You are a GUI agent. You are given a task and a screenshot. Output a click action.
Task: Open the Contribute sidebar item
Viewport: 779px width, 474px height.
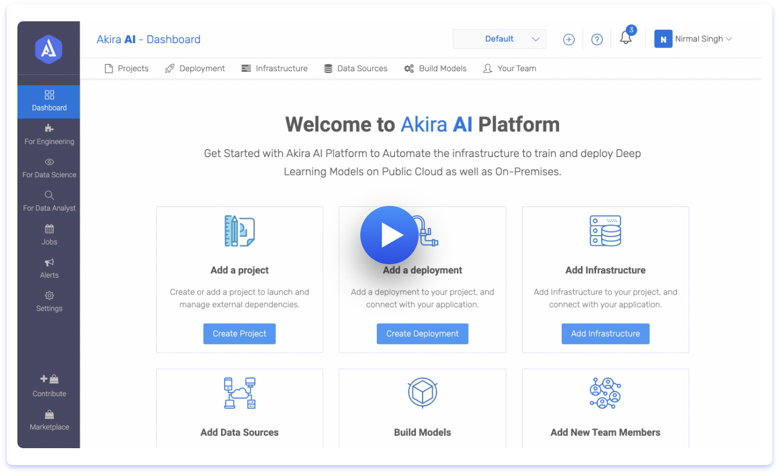click(49, 386)
